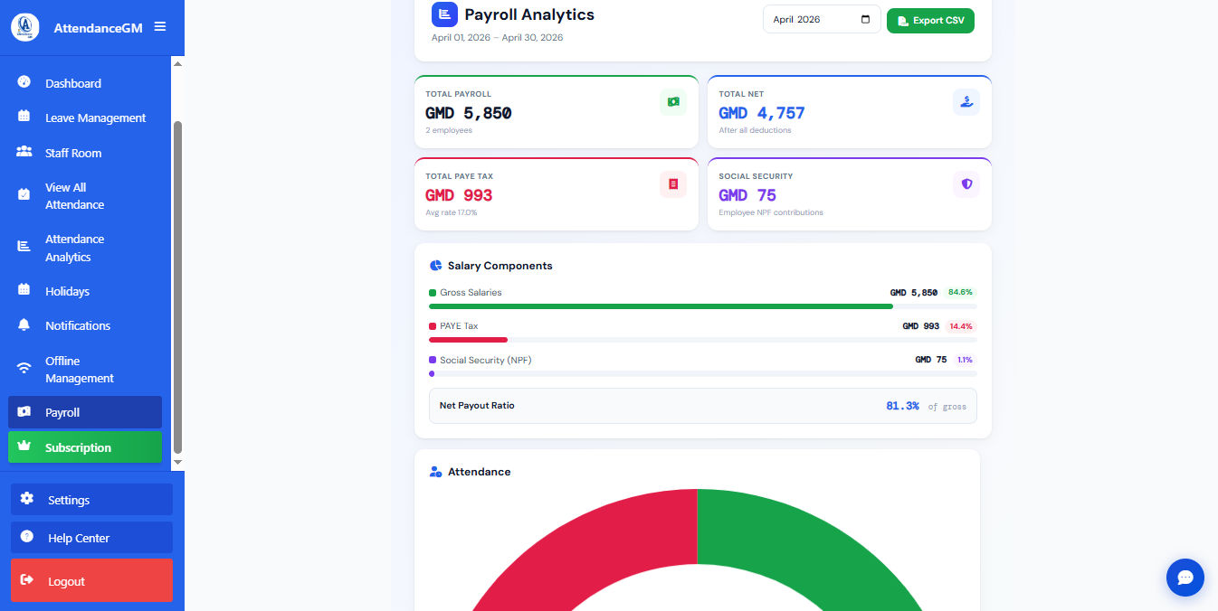This screenshot has height=611, width=1218.
Task: Click the Payroll Analytics header chart icon
Action: (x=444, y=14)
